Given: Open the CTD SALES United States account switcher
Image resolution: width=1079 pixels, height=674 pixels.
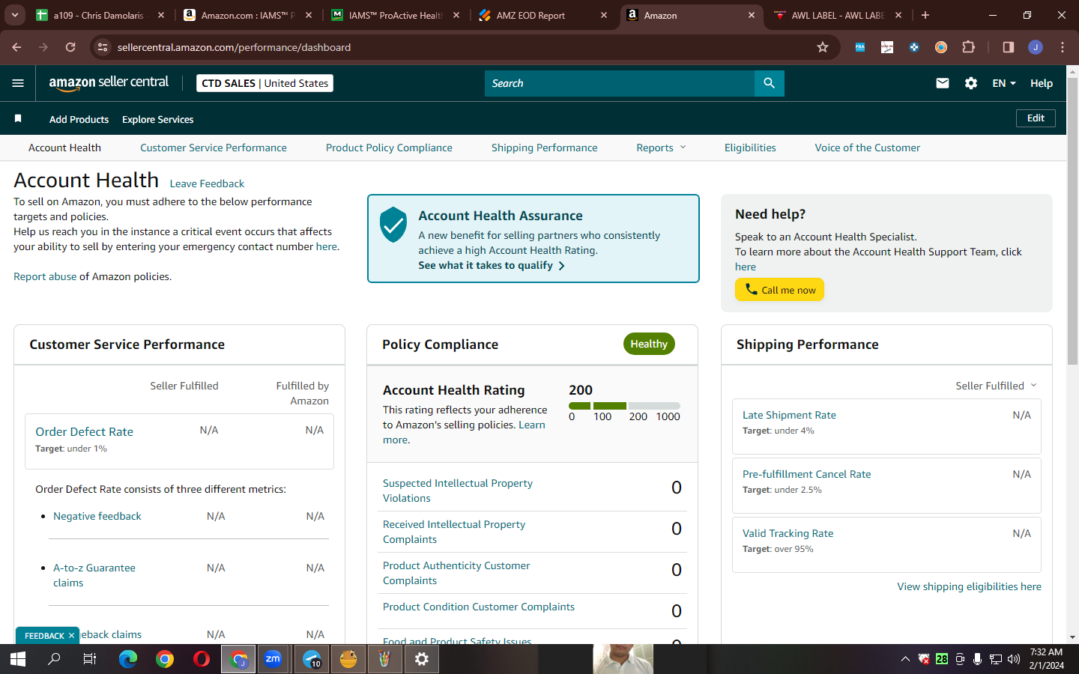Looking at the screenshot, I should (265, 83).
